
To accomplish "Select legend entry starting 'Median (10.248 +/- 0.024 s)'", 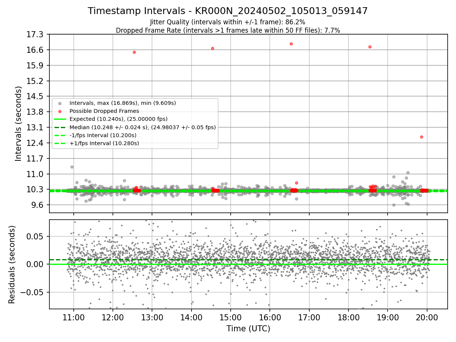I will pyautogui.click(x=142, y=127).
